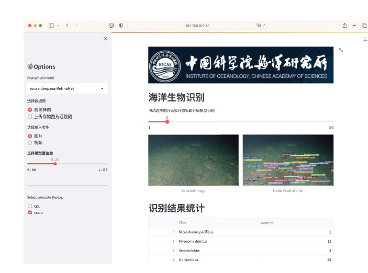Click the privacy shield icon
Image resolution: width=368 pixels, height=273 pixels.
(x=121, y=25)
